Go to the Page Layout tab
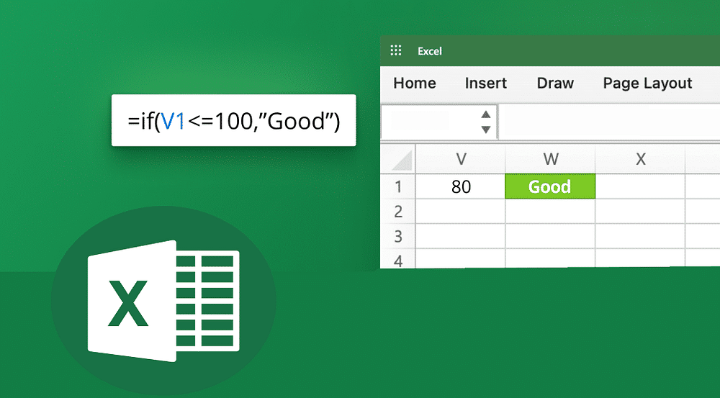Viewport: 720px width, 398px height. pos(647,83)
